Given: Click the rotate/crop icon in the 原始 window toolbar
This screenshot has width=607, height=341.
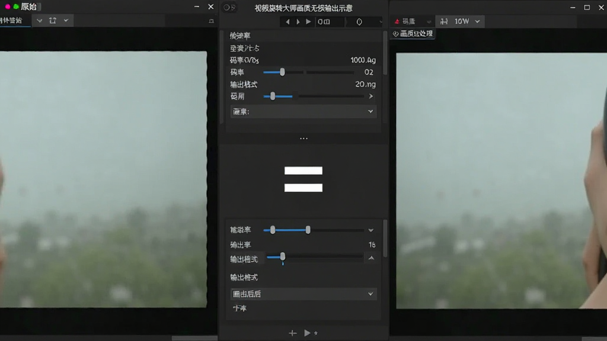Looking at the screenshot, I should [x=53, y=20].
